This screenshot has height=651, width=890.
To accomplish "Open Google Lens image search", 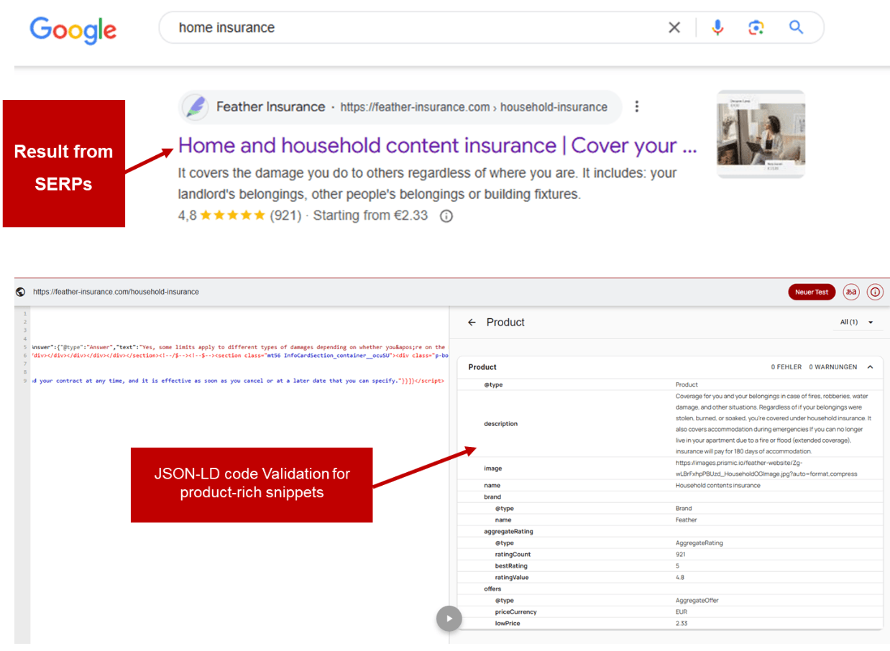I will [755, 28].
